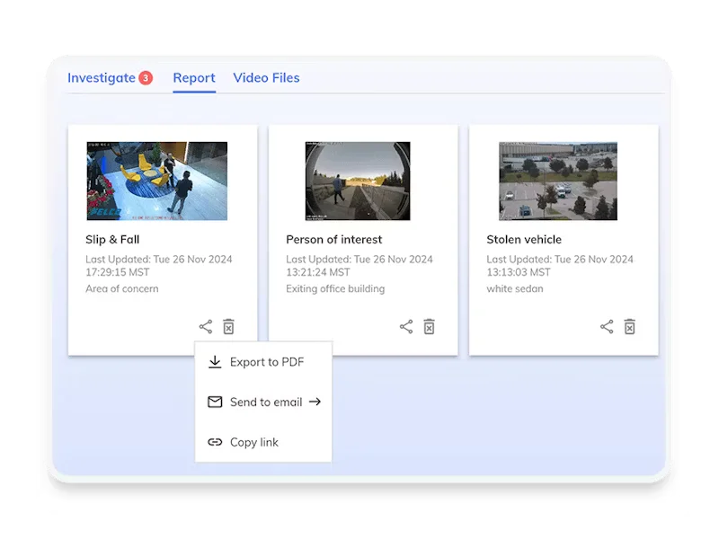Choose Send to email option

(x=265, y=402)
